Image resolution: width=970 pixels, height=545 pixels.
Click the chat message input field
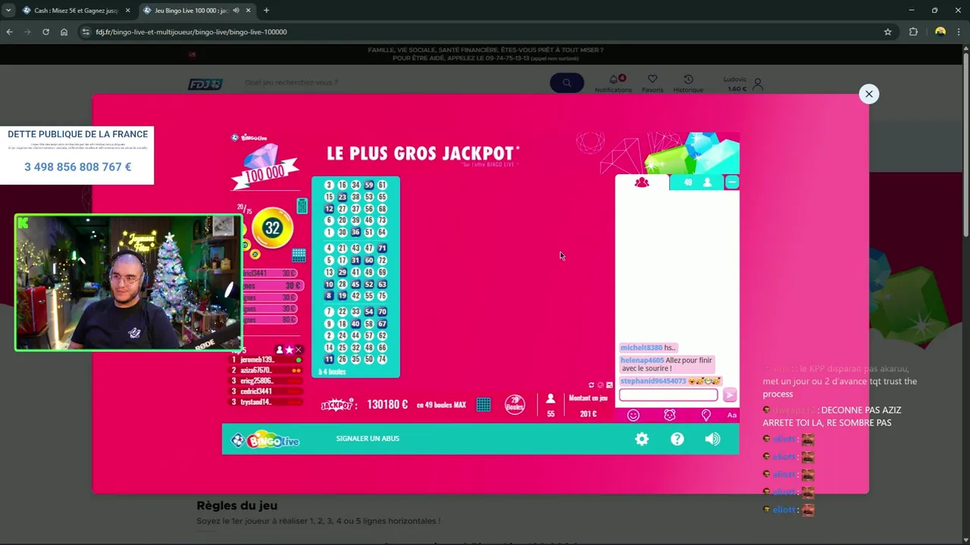(668, 395)
